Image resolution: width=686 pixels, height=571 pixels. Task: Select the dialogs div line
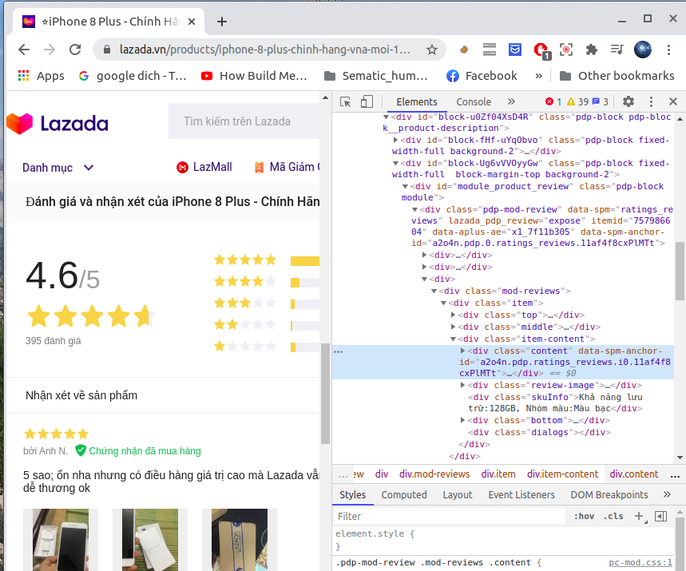coord(539,432)
